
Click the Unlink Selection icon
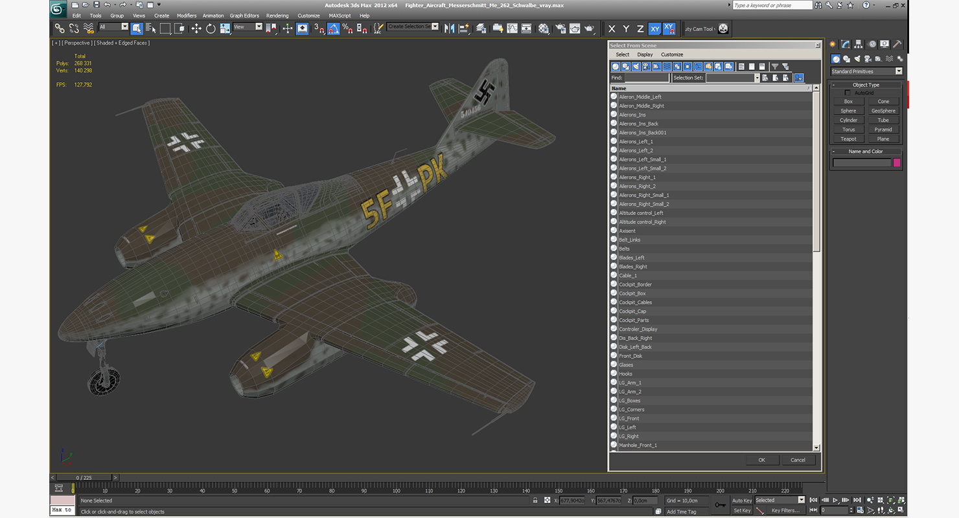[x=74, y=28]
